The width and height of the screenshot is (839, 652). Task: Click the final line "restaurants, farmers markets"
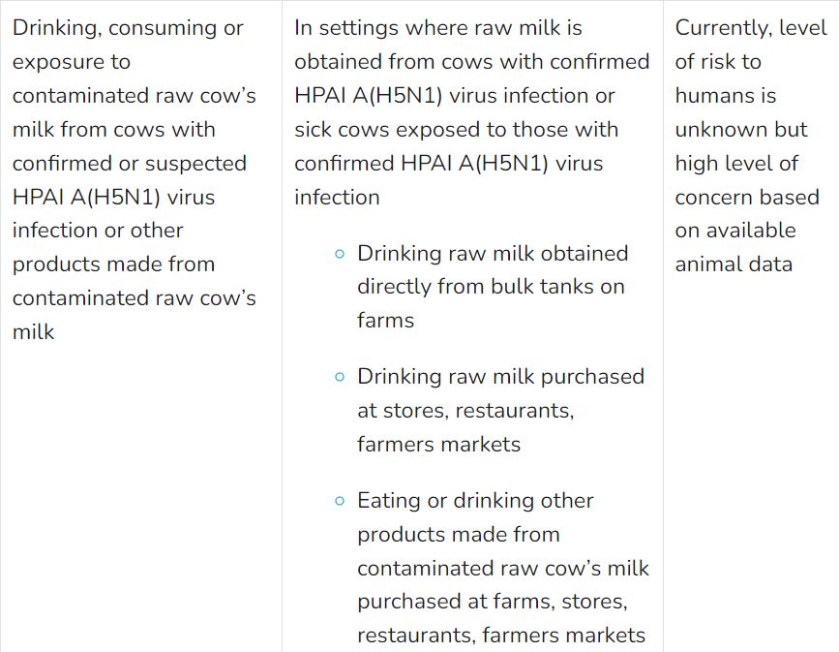tap(501, 636)
